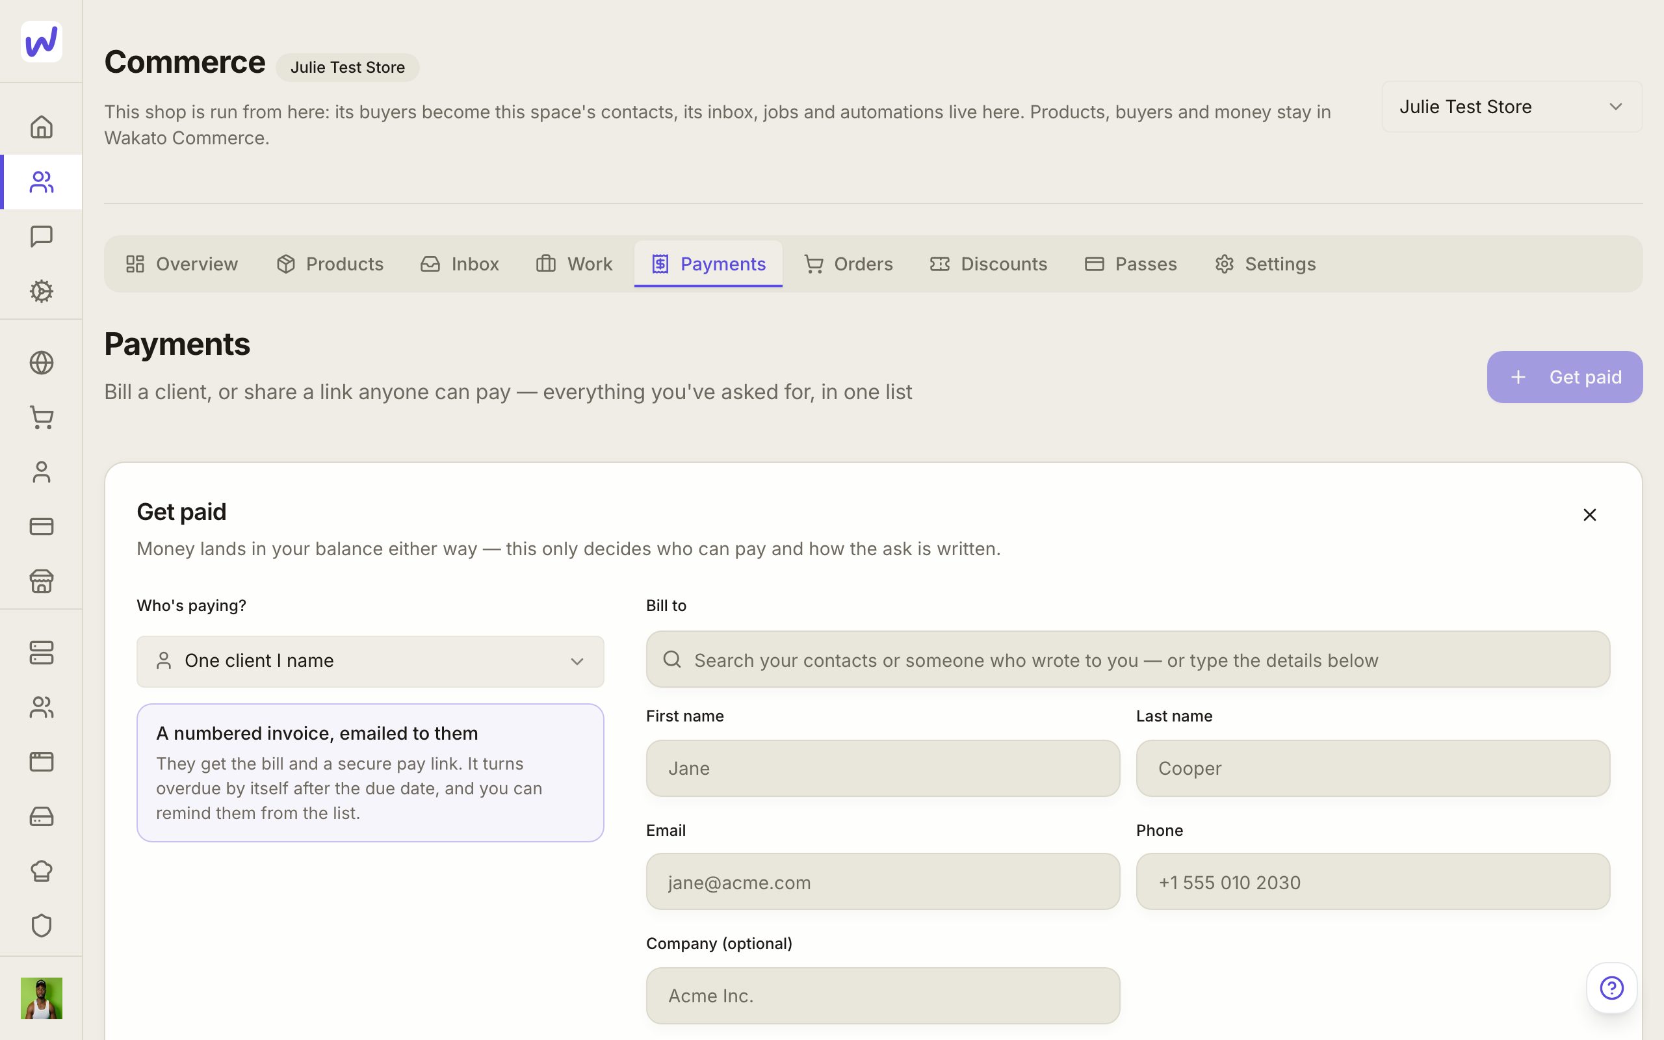This screenshot has width=1664, height=1040.
Task: Open the shopping cart sidebar icon
Action: [41, 417]
